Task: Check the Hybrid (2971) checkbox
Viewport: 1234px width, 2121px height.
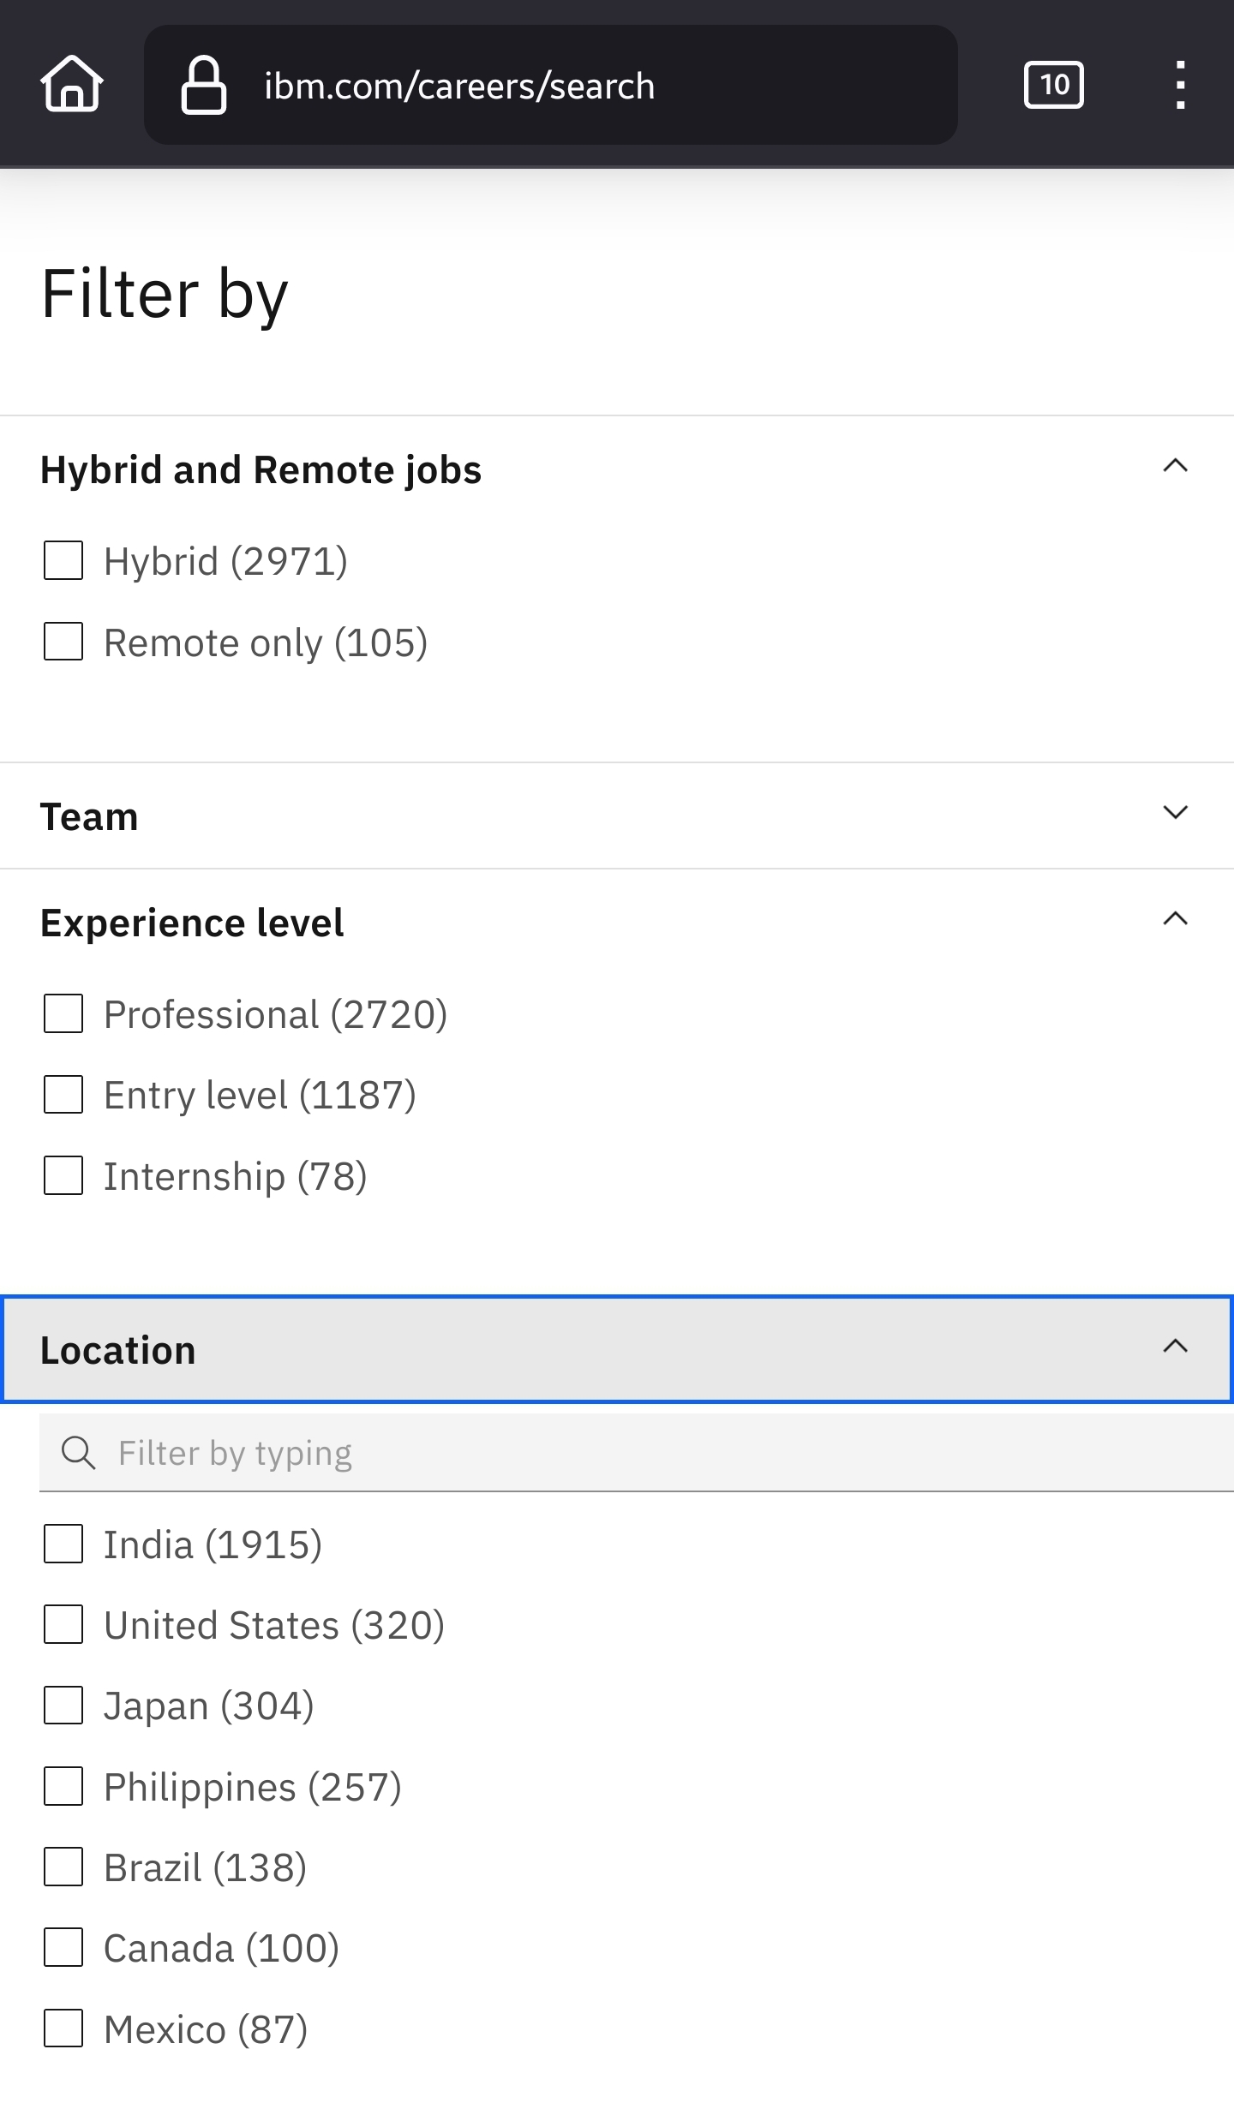Action: point(63,561)
